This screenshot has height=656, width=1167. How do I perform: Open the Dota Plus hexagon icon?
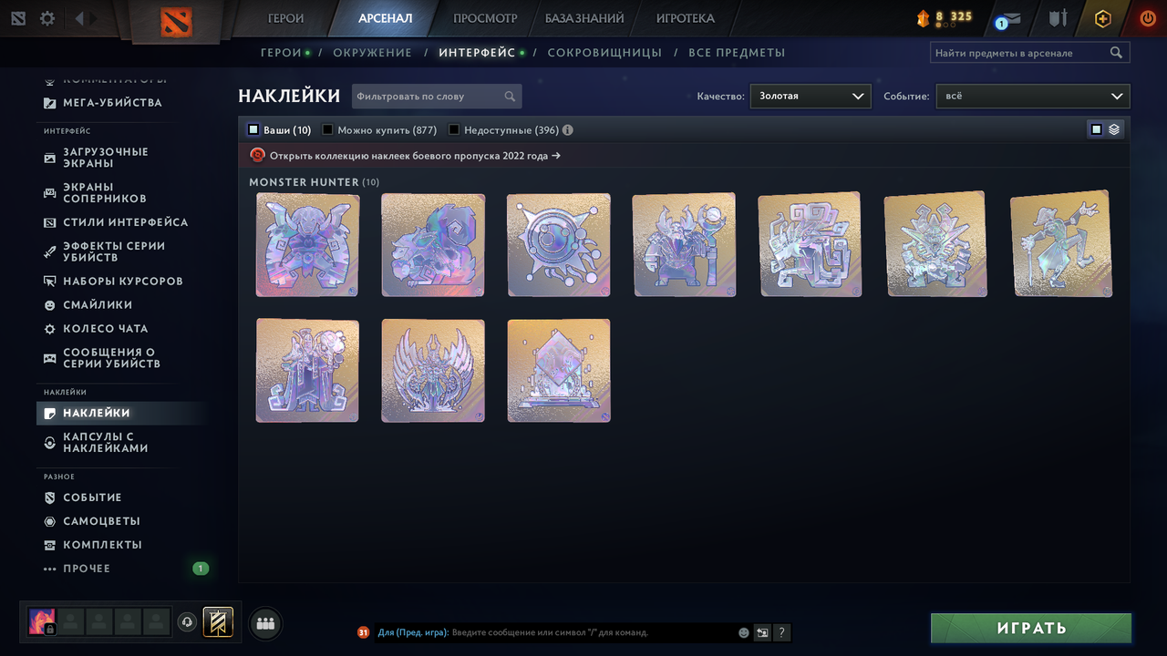[x=1103, y=18]
